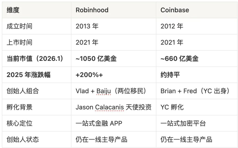Select the Robinhood column header
Viewport: 238px width, 148px height.
tap(92, 10)
